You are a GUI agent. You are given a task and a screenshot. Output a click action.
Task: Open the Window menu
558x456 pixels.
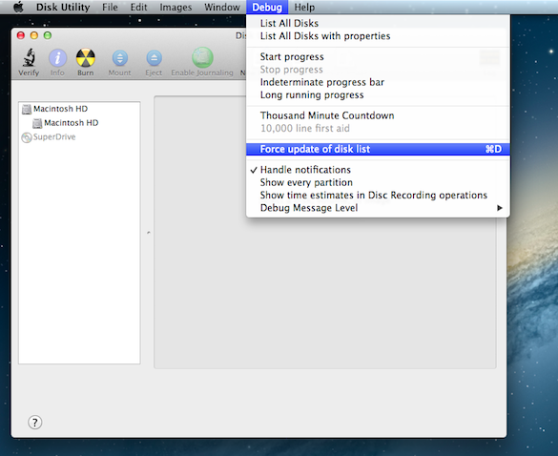[x=222, y=7]
